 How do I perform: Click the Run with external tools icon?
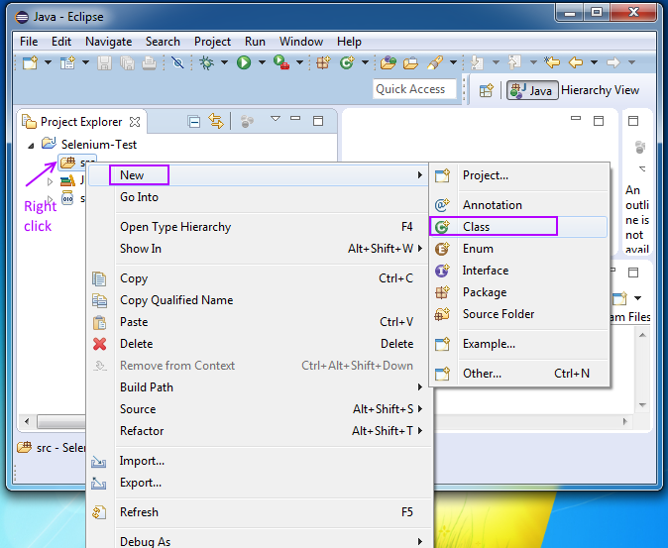pos(281,63)
